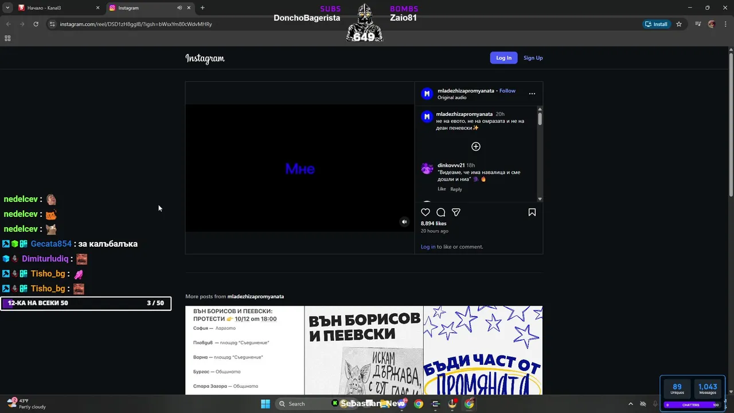Screen dimensions: 734x413
Task: Save the reel with the bookmark icon
Action: (x=532, y=212)
